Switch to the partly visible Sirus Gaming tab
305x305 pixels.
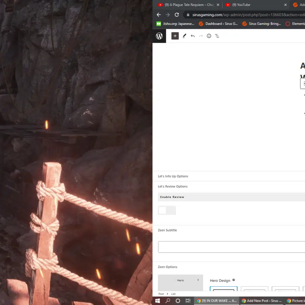click(x=298, y=5)
